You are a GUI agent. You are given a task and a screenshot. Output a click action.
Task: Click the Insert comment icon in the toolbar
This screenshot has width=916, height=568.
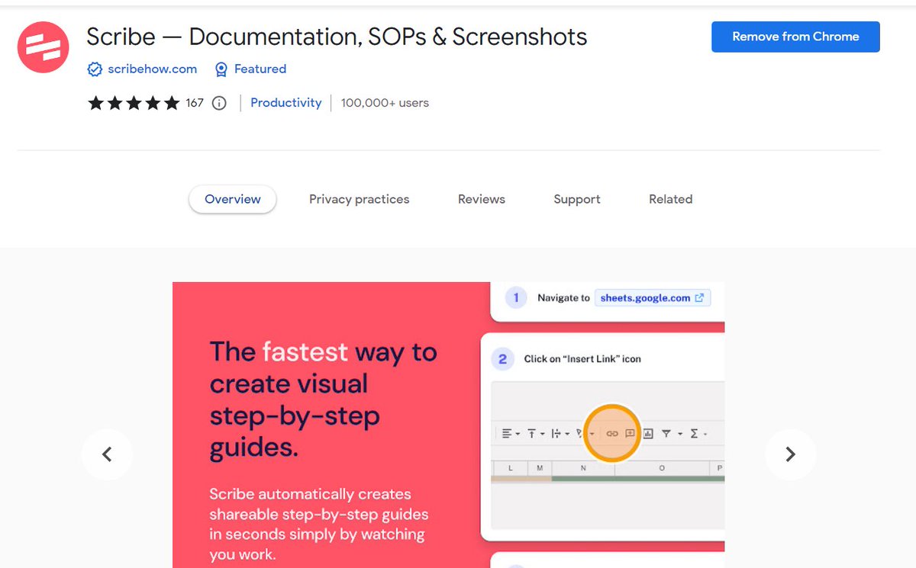coord(630,433)
